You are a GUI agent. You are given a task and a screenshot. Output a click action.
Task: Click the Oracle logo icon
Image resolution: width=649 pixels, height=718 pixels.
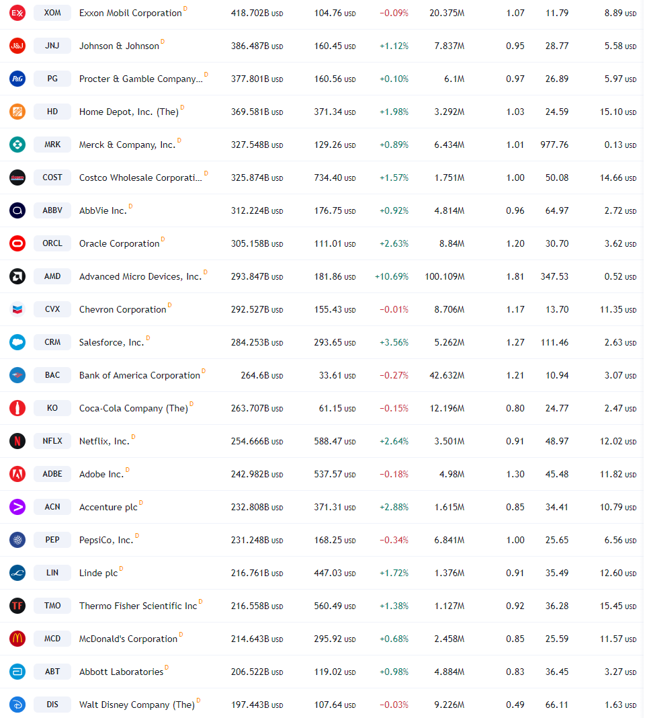pyautogui.click(x=17, y=243)
